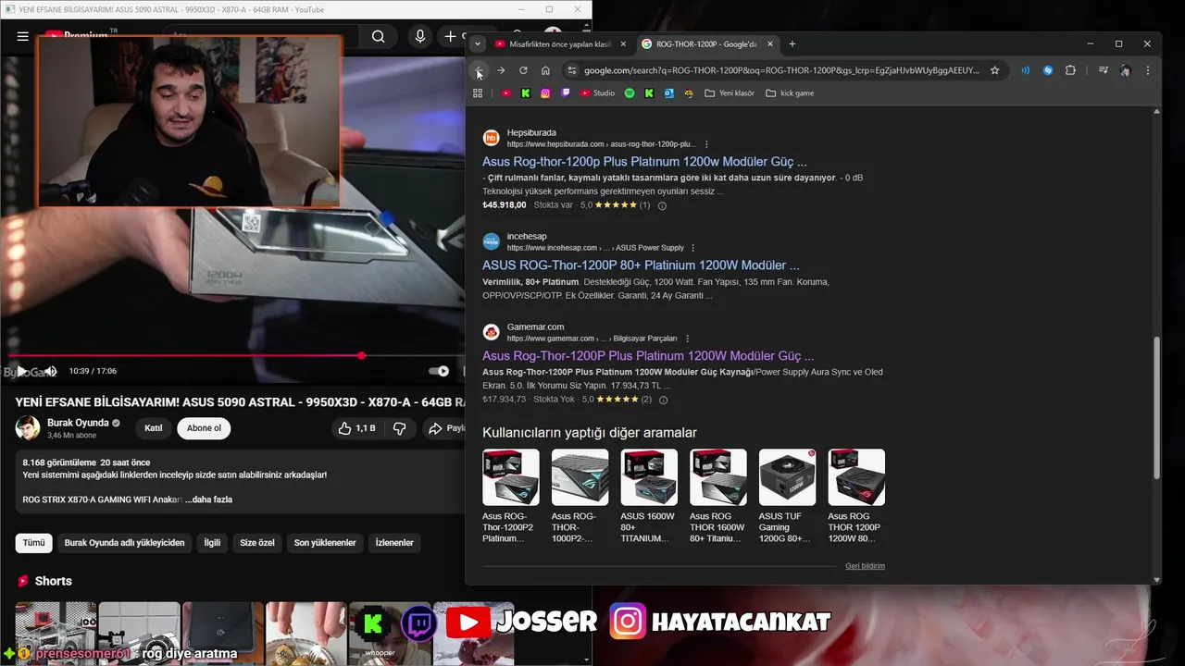The width and height of the screenshot is (1185, 666).
Task: Expand description with ...daha fazla
Action: pyautogui.click(x=208, y=499)
